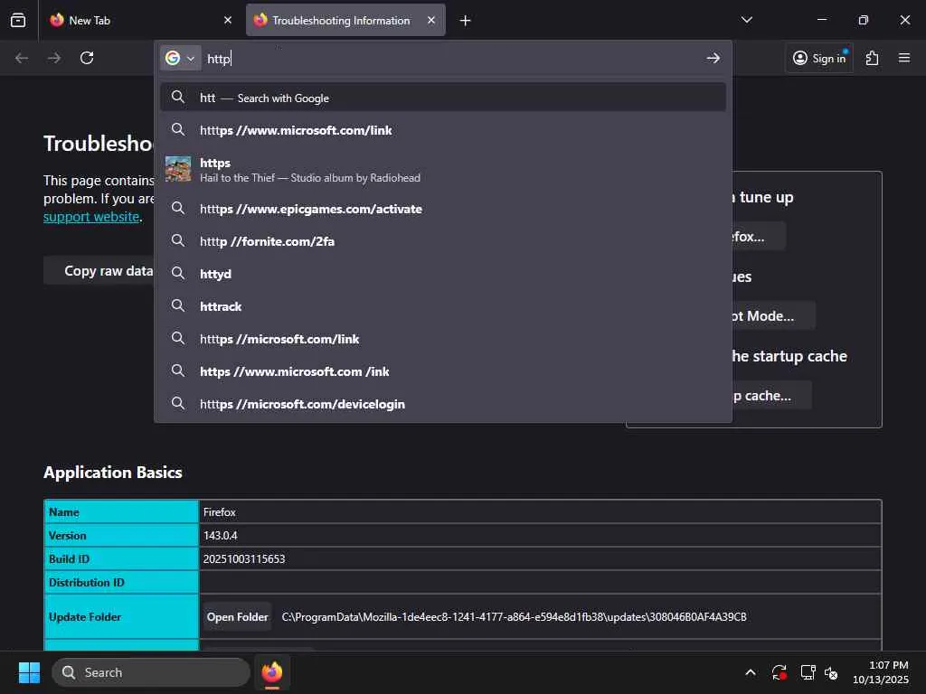Viewport: 926px width, 694px height.
Task: Click the muted volume tray icon
Action: pos(831,672)
